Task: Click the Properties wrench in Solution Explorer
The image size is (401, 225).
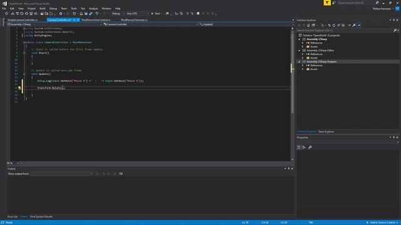Action: [x=354, y=25]
